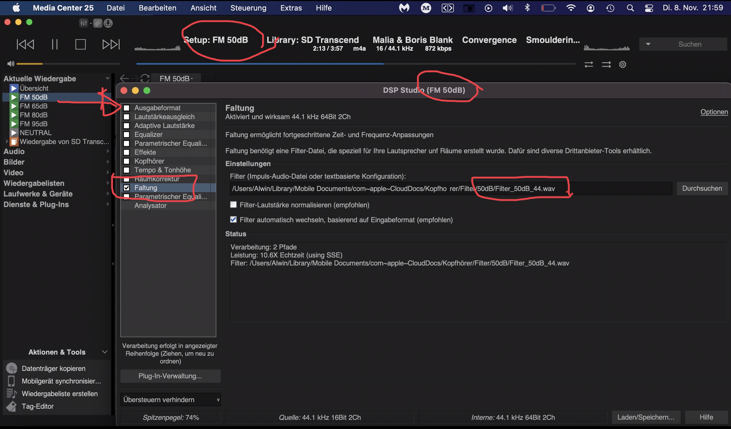This screenshot has width=731, height=429.
Task: Open the Steuerung menu
Action: 248,8
